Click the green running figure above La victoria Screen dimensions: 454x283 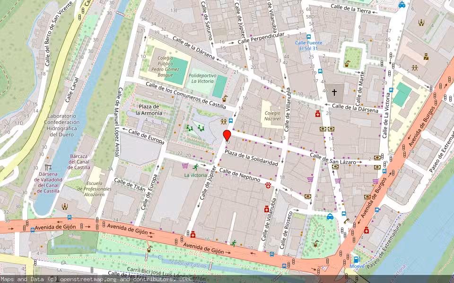(x=196, y=166)
